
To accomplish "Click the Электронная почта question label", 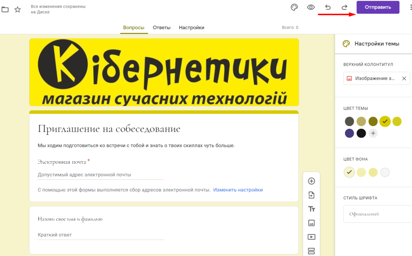I will (62, 162).
